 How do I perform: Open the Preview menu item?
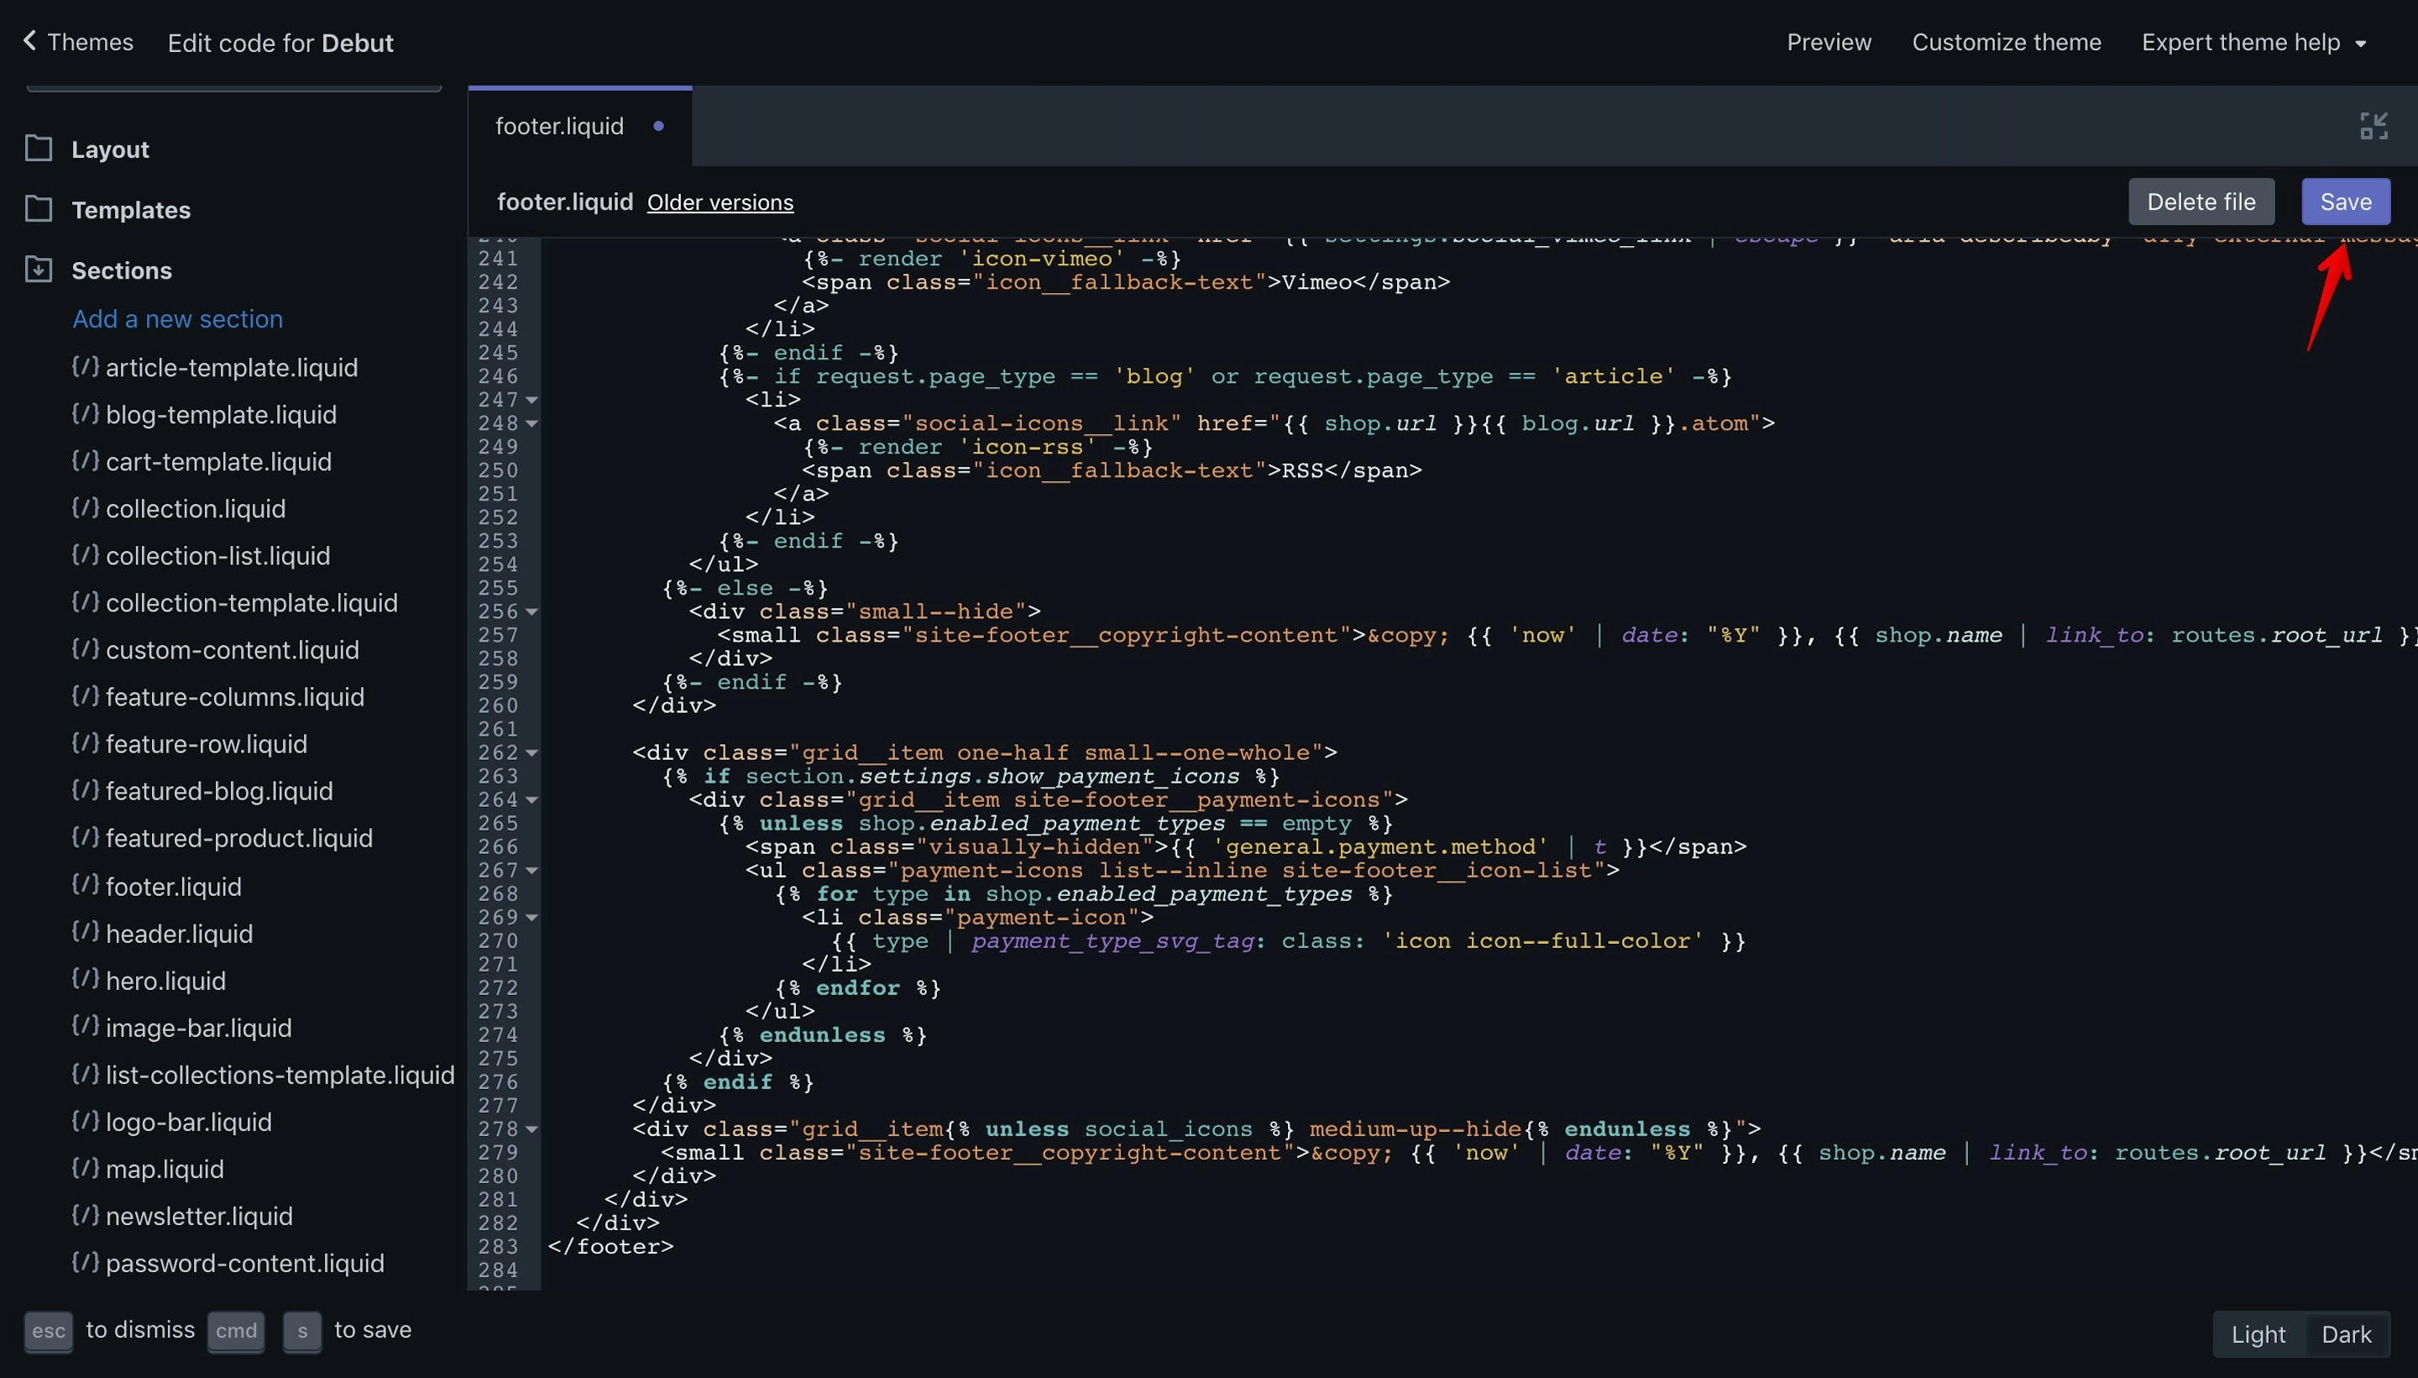click(x=1829, y=43)
